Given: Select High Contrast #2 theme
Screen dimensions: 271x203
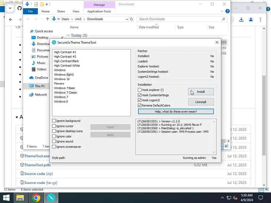Looking at the screenshot, I should point(65,57).
